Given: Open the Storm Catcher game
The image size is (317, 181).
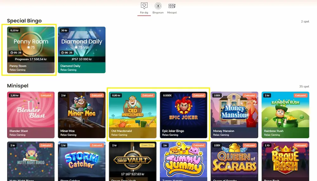Looking at the screenshot, I should click(82, 161).
